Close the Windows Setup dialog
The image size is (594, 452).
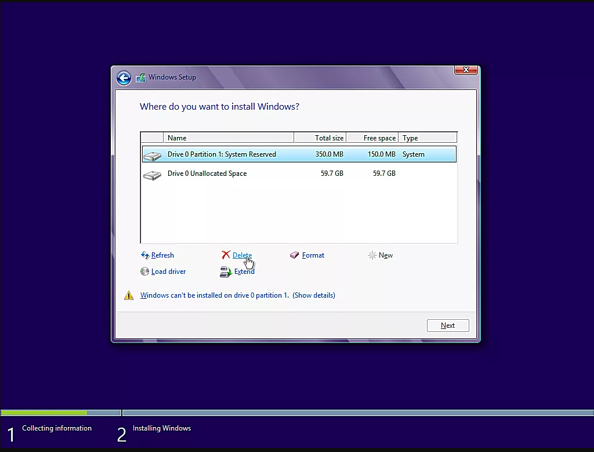[466, 70]
